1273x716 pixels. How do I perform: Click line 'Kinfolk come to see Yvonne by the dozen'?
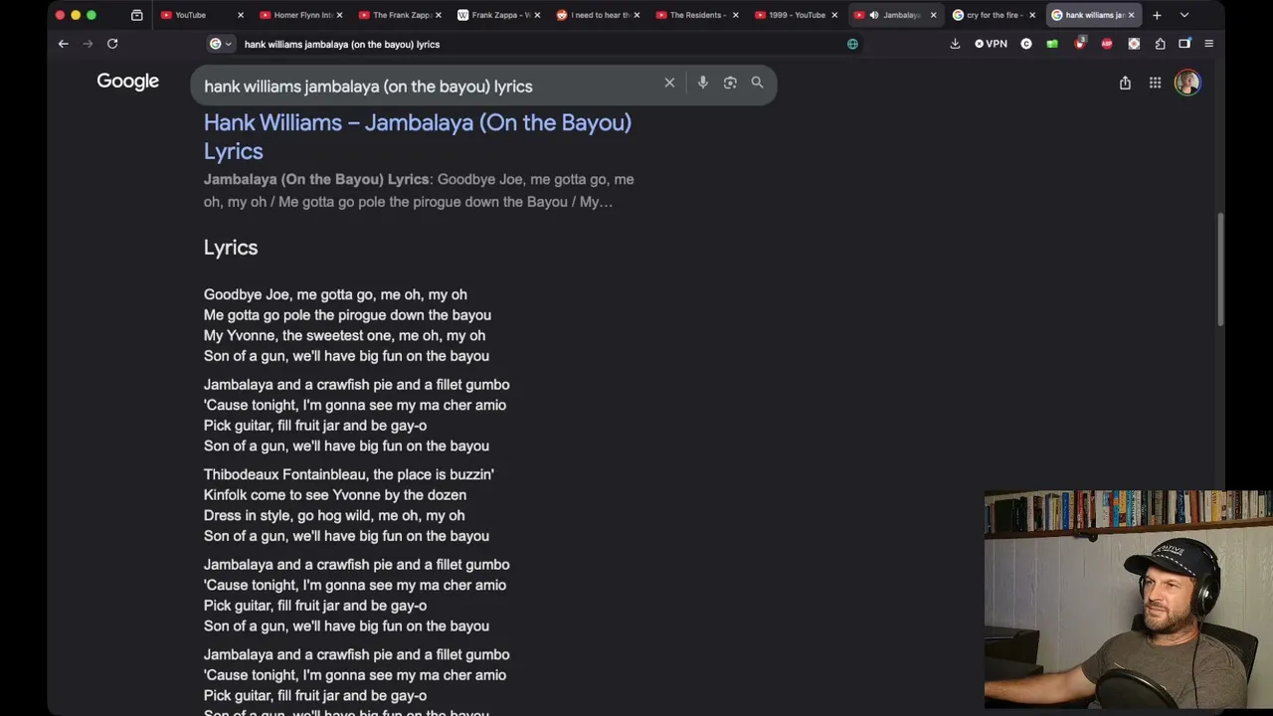pyautogui.click(x=335, y=494)
